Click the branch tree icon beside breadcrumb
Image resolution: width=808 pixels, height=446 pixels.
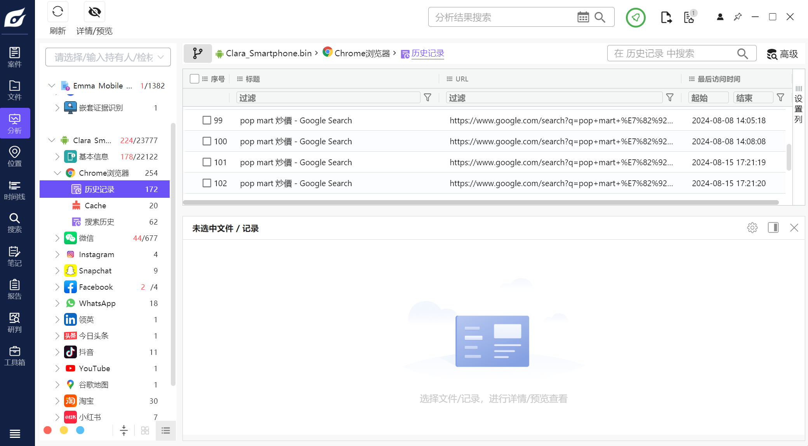point(198,53)
